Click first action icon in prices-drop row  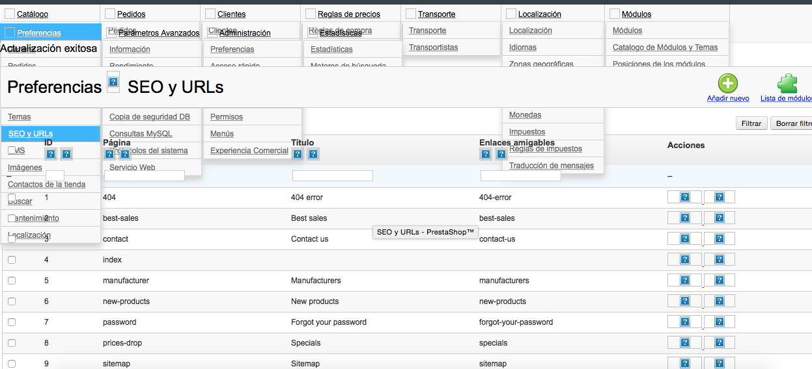tap(684, 343)
